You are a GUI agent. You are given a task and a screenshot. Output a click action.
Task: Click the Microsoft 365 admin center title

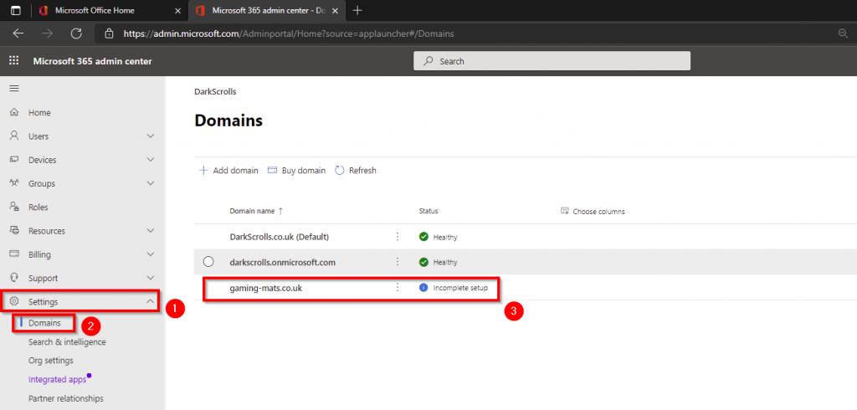(x=92, y=61)
